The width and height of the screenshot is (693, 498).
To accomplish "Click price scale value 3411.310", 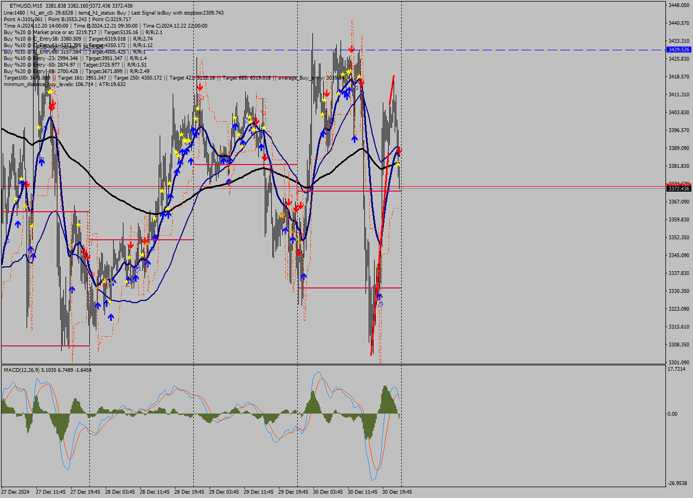I will click(678, 94).
